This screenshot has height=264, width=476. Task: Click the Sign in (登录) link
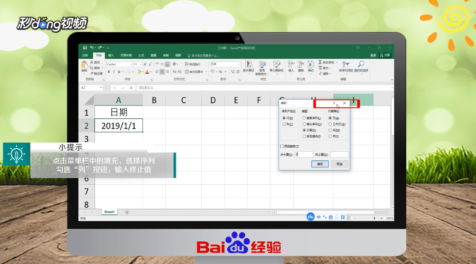pos(373,55)
